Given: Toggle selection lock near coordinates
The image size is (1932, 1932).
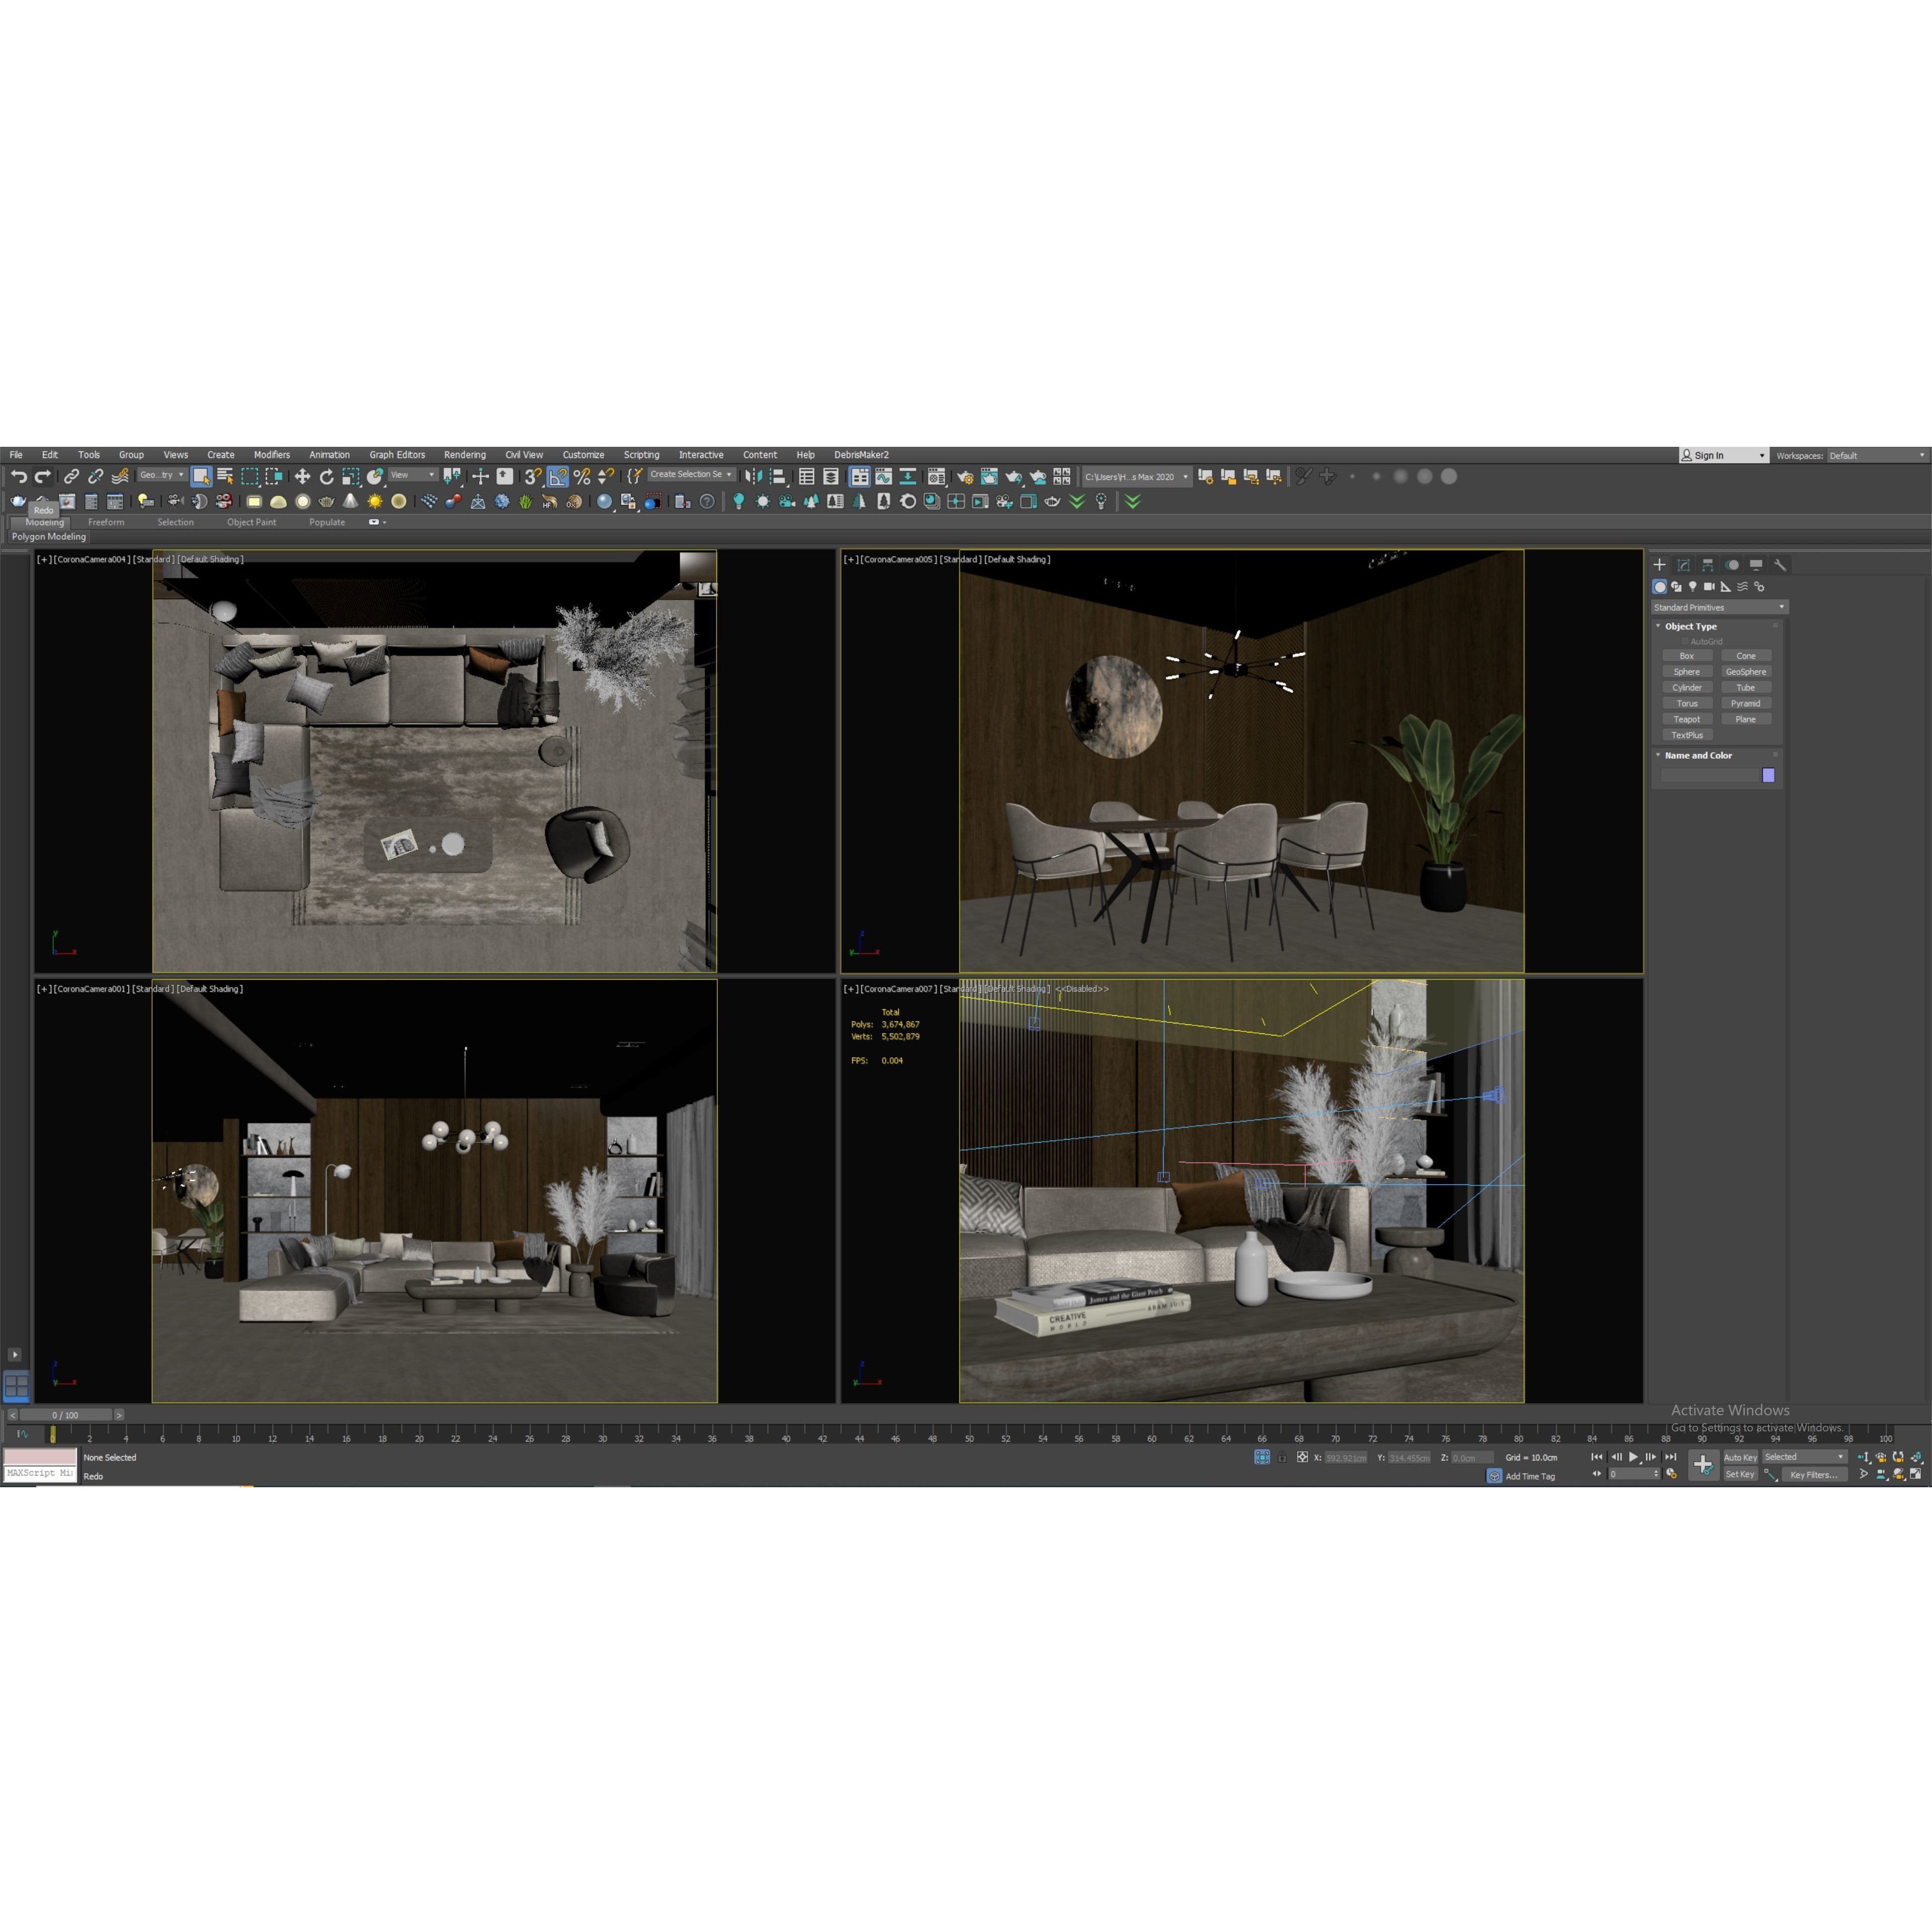Looking at the screenshot, I should 1282,1457.
